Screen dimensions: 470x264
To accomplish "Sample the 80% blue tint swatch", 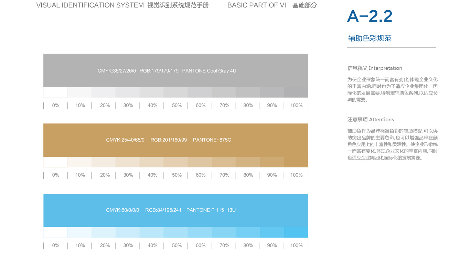I will click(248, 232).
